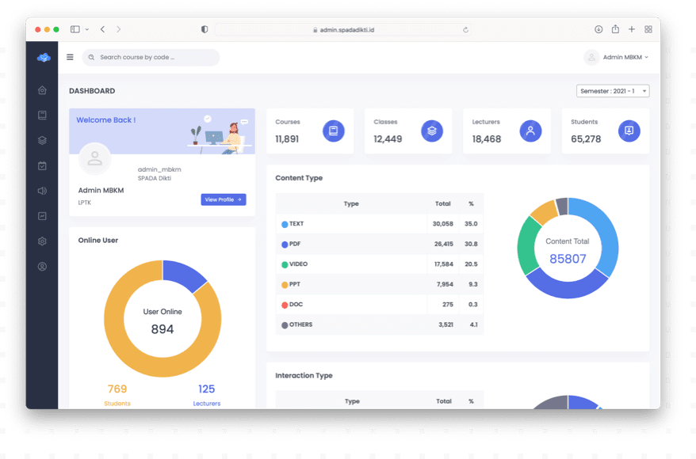Click the user profile icon at sidebar bottom

pos(42,266)
